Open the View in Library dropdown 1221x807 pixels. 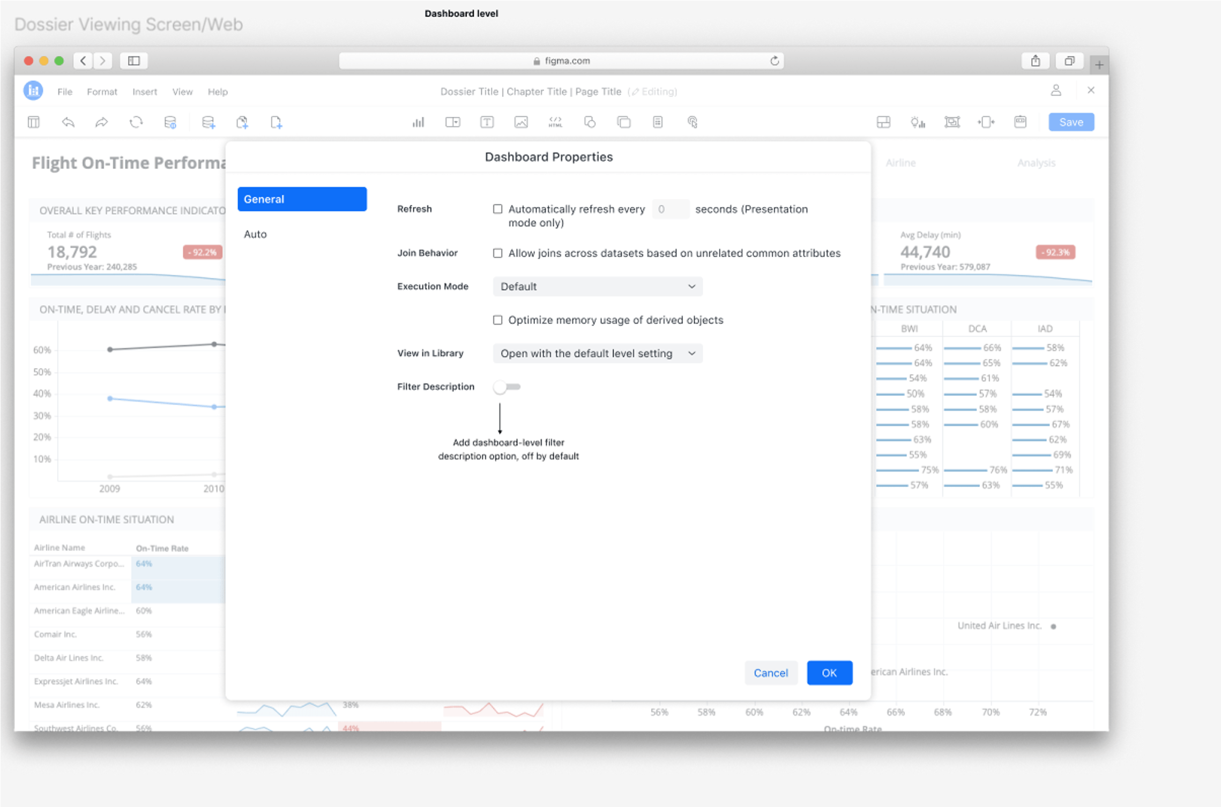(597, 353)
